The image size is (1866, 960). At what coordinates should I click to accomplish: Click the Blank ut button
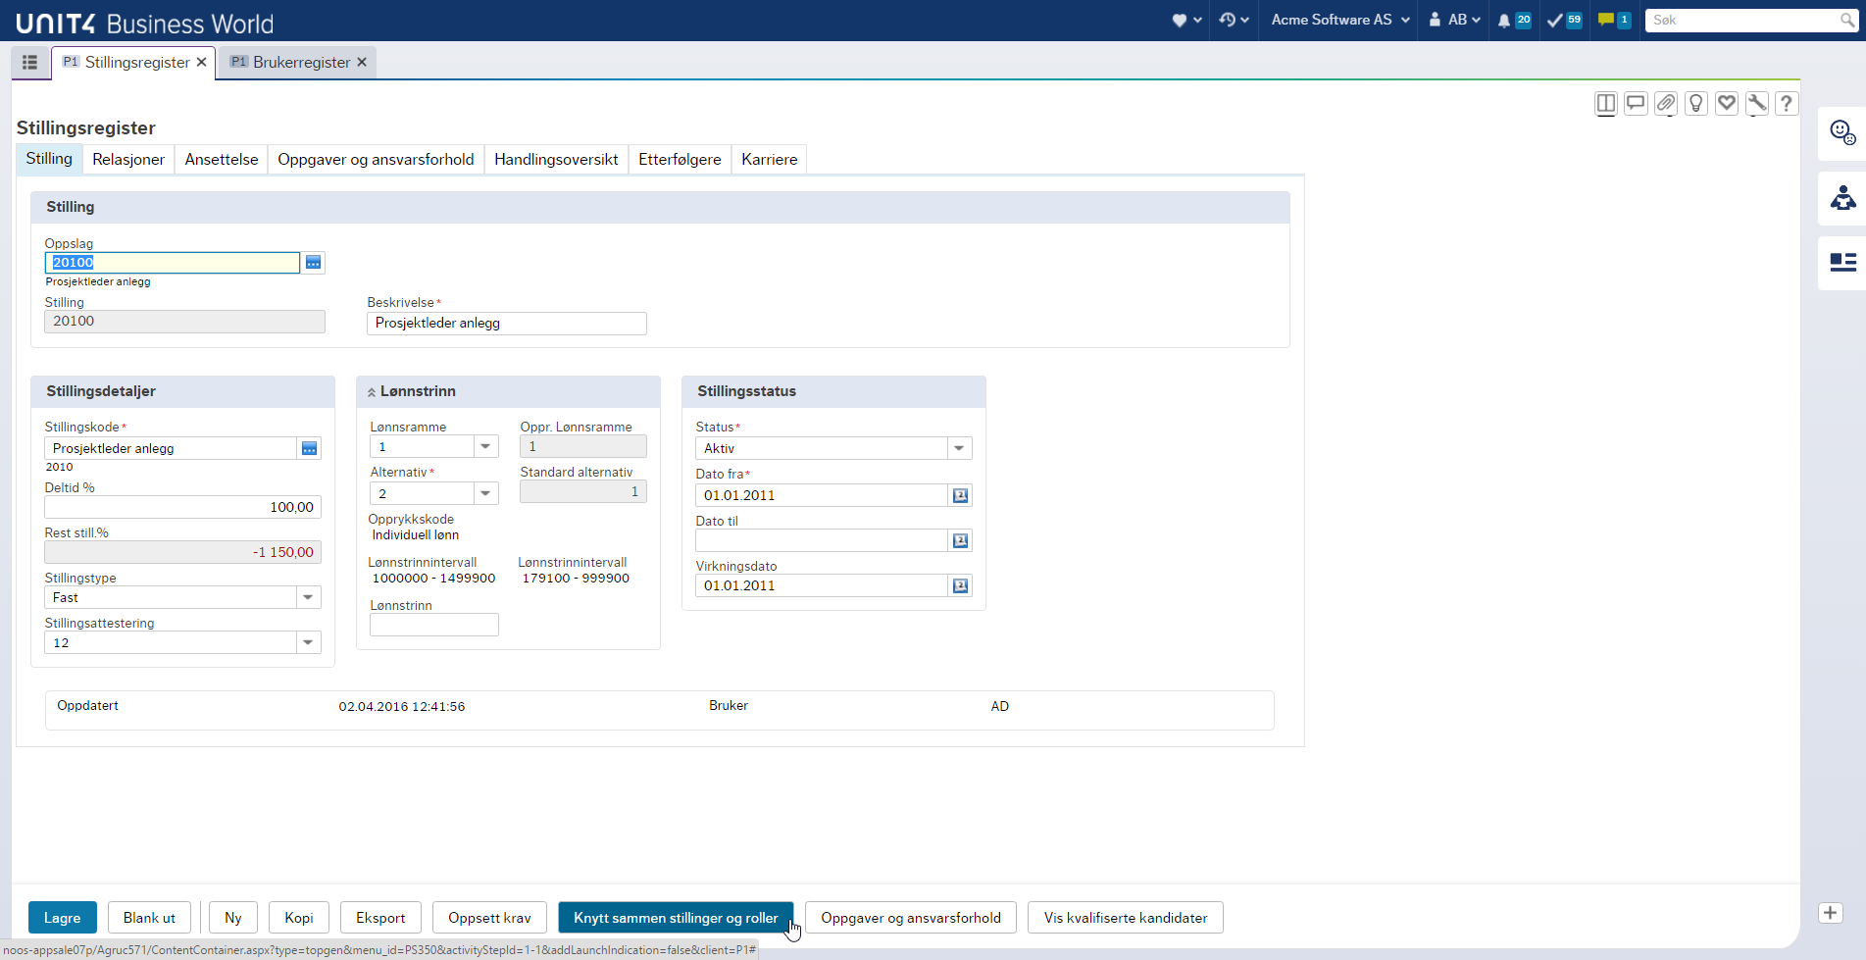point(149,918)
